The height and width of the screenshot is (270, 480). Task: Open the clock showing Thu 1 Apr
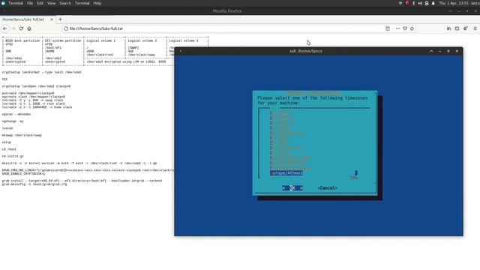coord(454,3)
